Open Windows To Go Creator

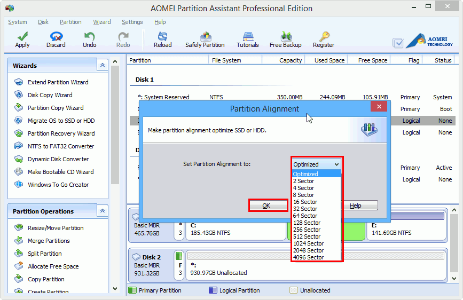coord(58,185)
